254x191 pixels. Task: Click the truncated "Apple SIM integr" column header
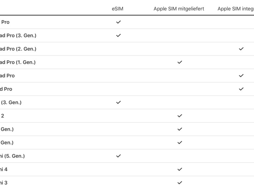point(235,9)
